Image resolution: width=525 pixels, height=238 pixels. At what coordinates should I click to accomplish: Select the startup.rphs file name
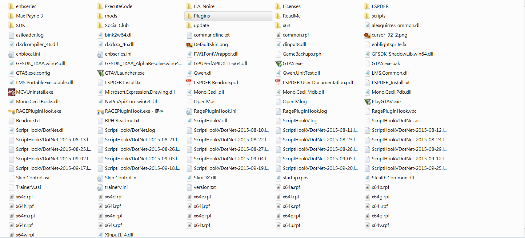coord(295,178)
